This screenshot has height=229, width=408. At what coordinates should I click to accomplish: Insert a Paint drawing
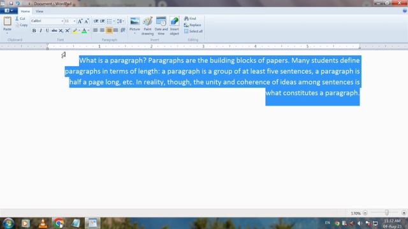coord(147,25)
